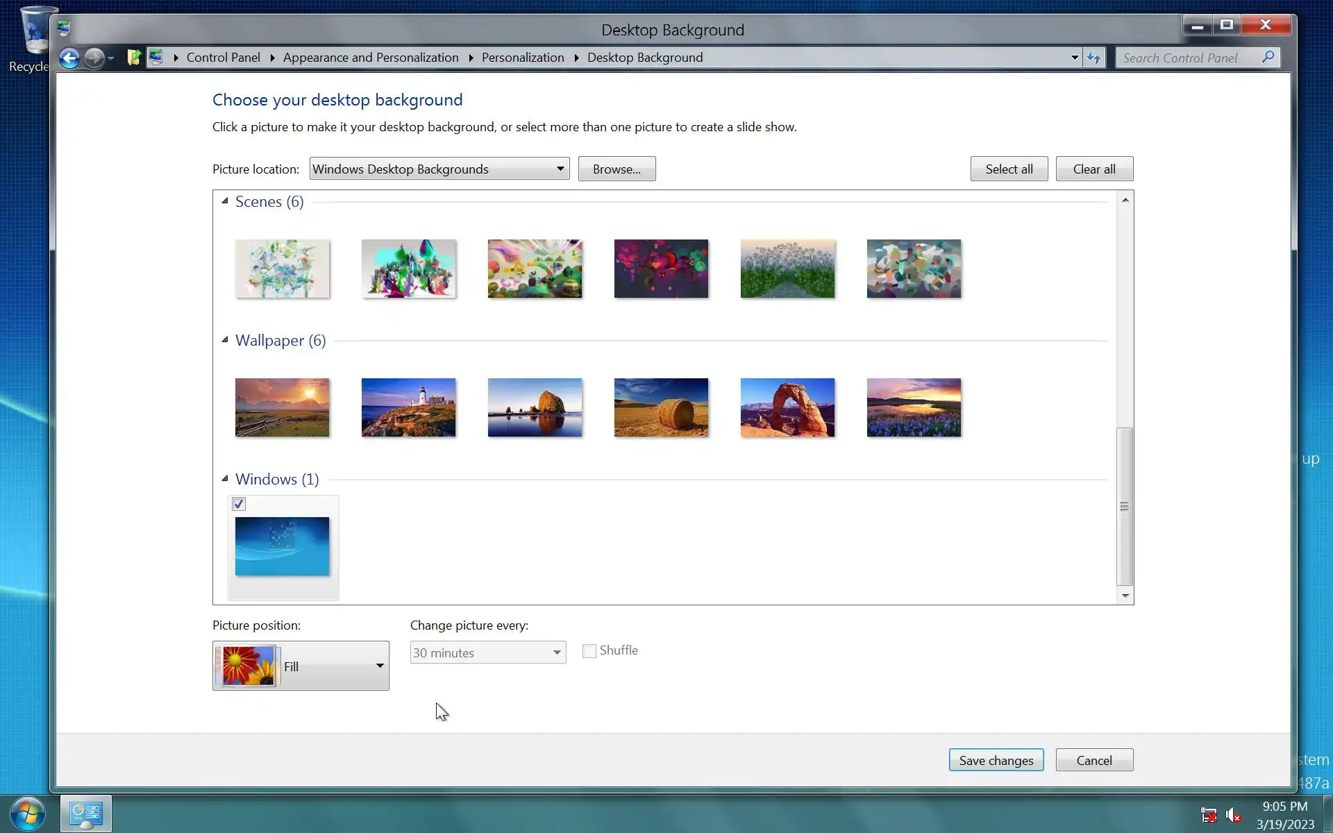Click the Save changes button
The width and height of the screenshot is (1333, 833).
(996, 760)
